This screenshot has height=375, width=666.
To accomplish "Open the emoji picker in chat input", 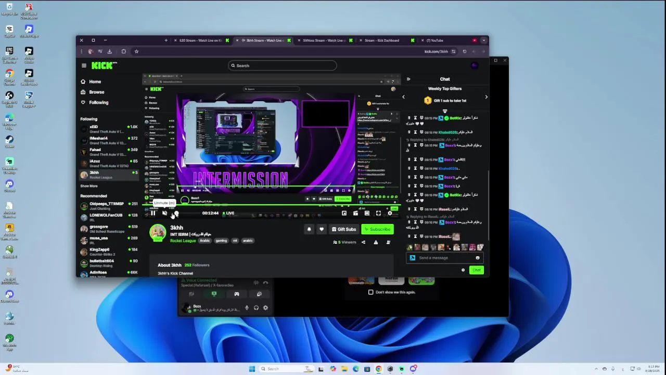I will pyautogui.click(x=478, y=258).
